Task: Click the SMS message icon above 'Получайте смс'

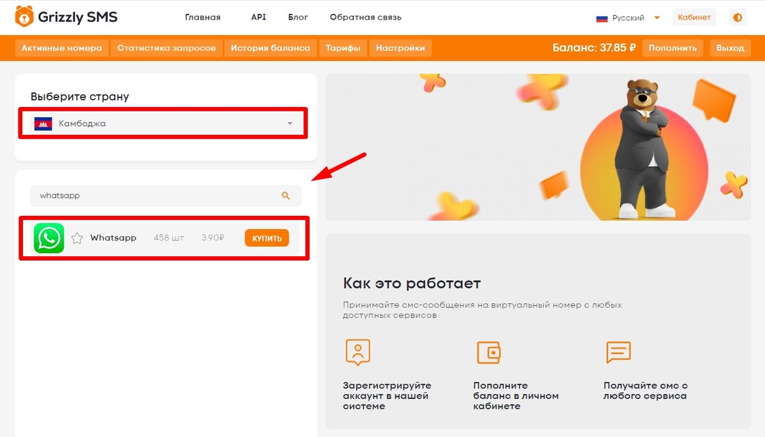Action: pyautogui.click(x=618, y=351)
